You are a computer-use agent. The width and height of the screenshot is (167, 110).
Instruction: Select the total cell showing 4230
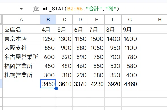point(96,84)
